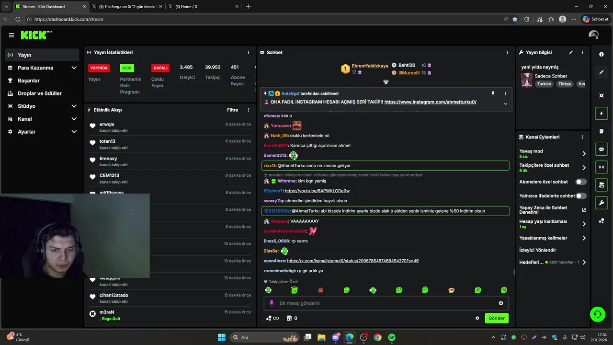
Task: Open Sohbet panel three-dot menu
Action: click(x=507, y=53)
